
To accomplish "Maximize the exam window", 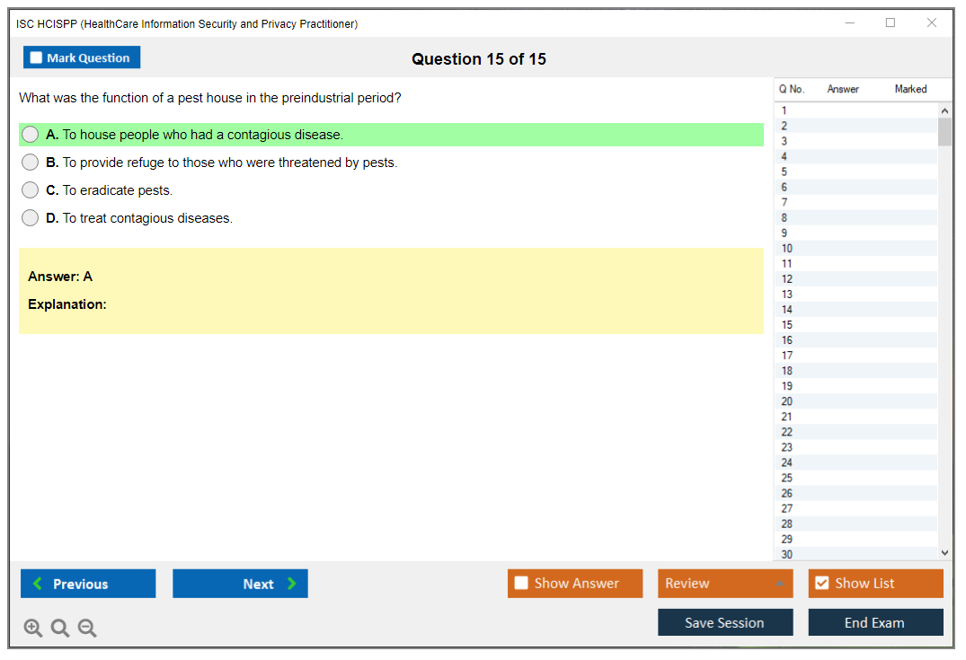I will 891,23.
